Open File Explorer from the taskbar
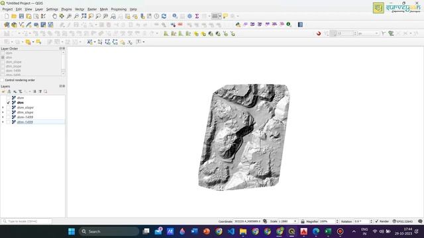The image size is (424, 238). pos(243,231)
